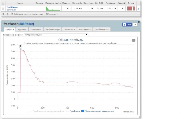Screen dimensions: 184x119
Task: Toggle the Значительные выигрыши legend item
Action: point(98,111)
